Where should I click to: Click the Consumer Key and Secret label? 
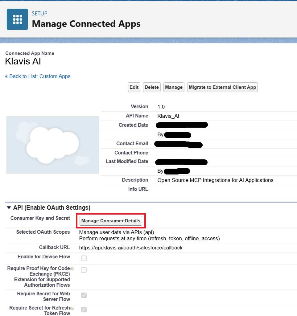click(x=40, y=218)
